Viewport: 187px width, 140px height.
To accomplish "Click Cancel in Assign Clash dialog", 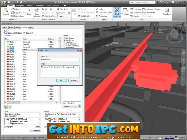I will pyautogui.click(x=74, y=81).
